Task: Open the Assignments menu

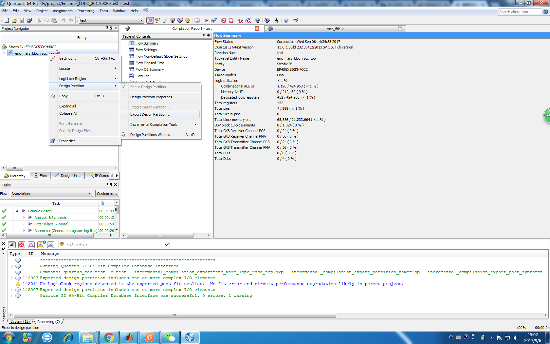Action: pos(63,11)
